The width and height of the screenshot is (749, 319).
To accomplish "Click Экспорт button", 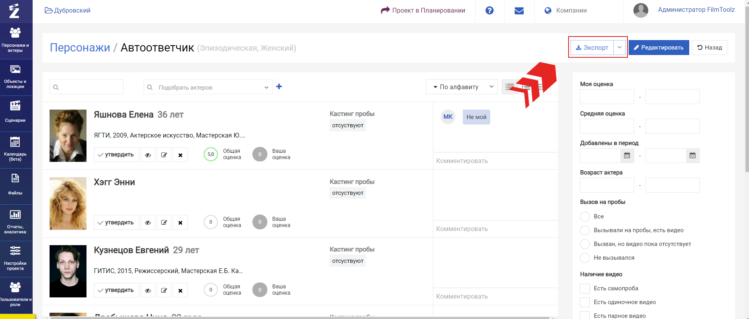I will 592,48.
